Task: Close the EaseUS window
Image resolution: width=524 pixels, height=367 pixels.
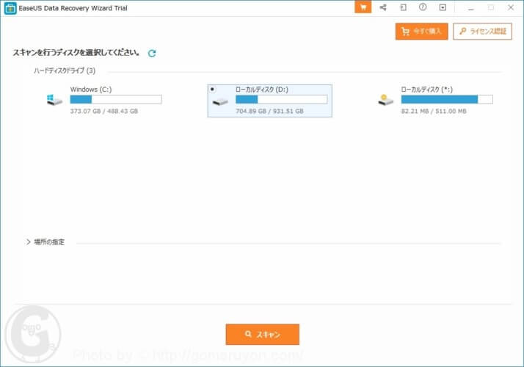Action: [511, 7]
